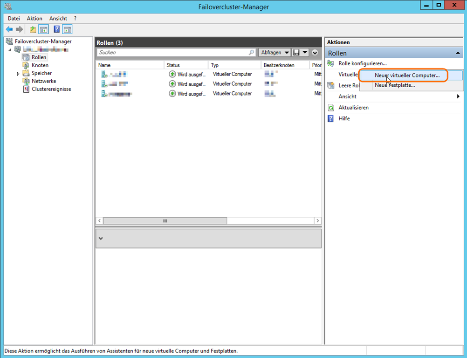Screen dimensions: 467x358
Task: Collapse the Rollen section in Aktionen pane
Action: 458,53
